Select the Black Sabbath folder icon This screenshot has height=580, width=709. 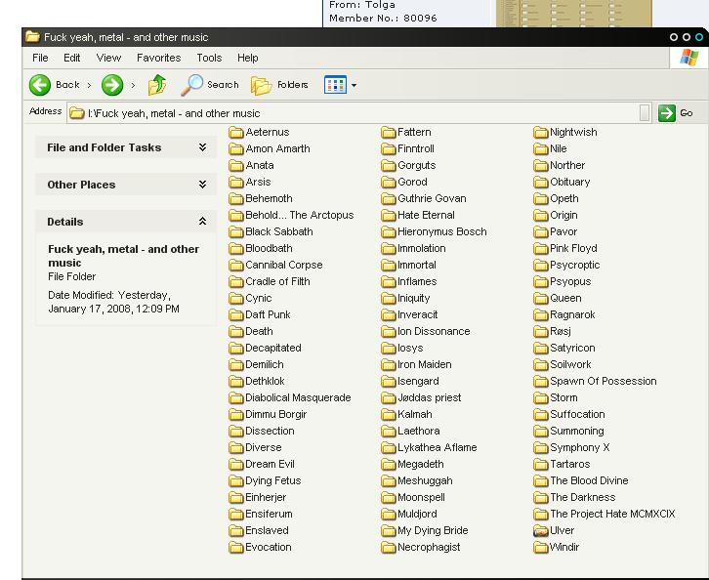pyautogui.click(x=236, y=232)
